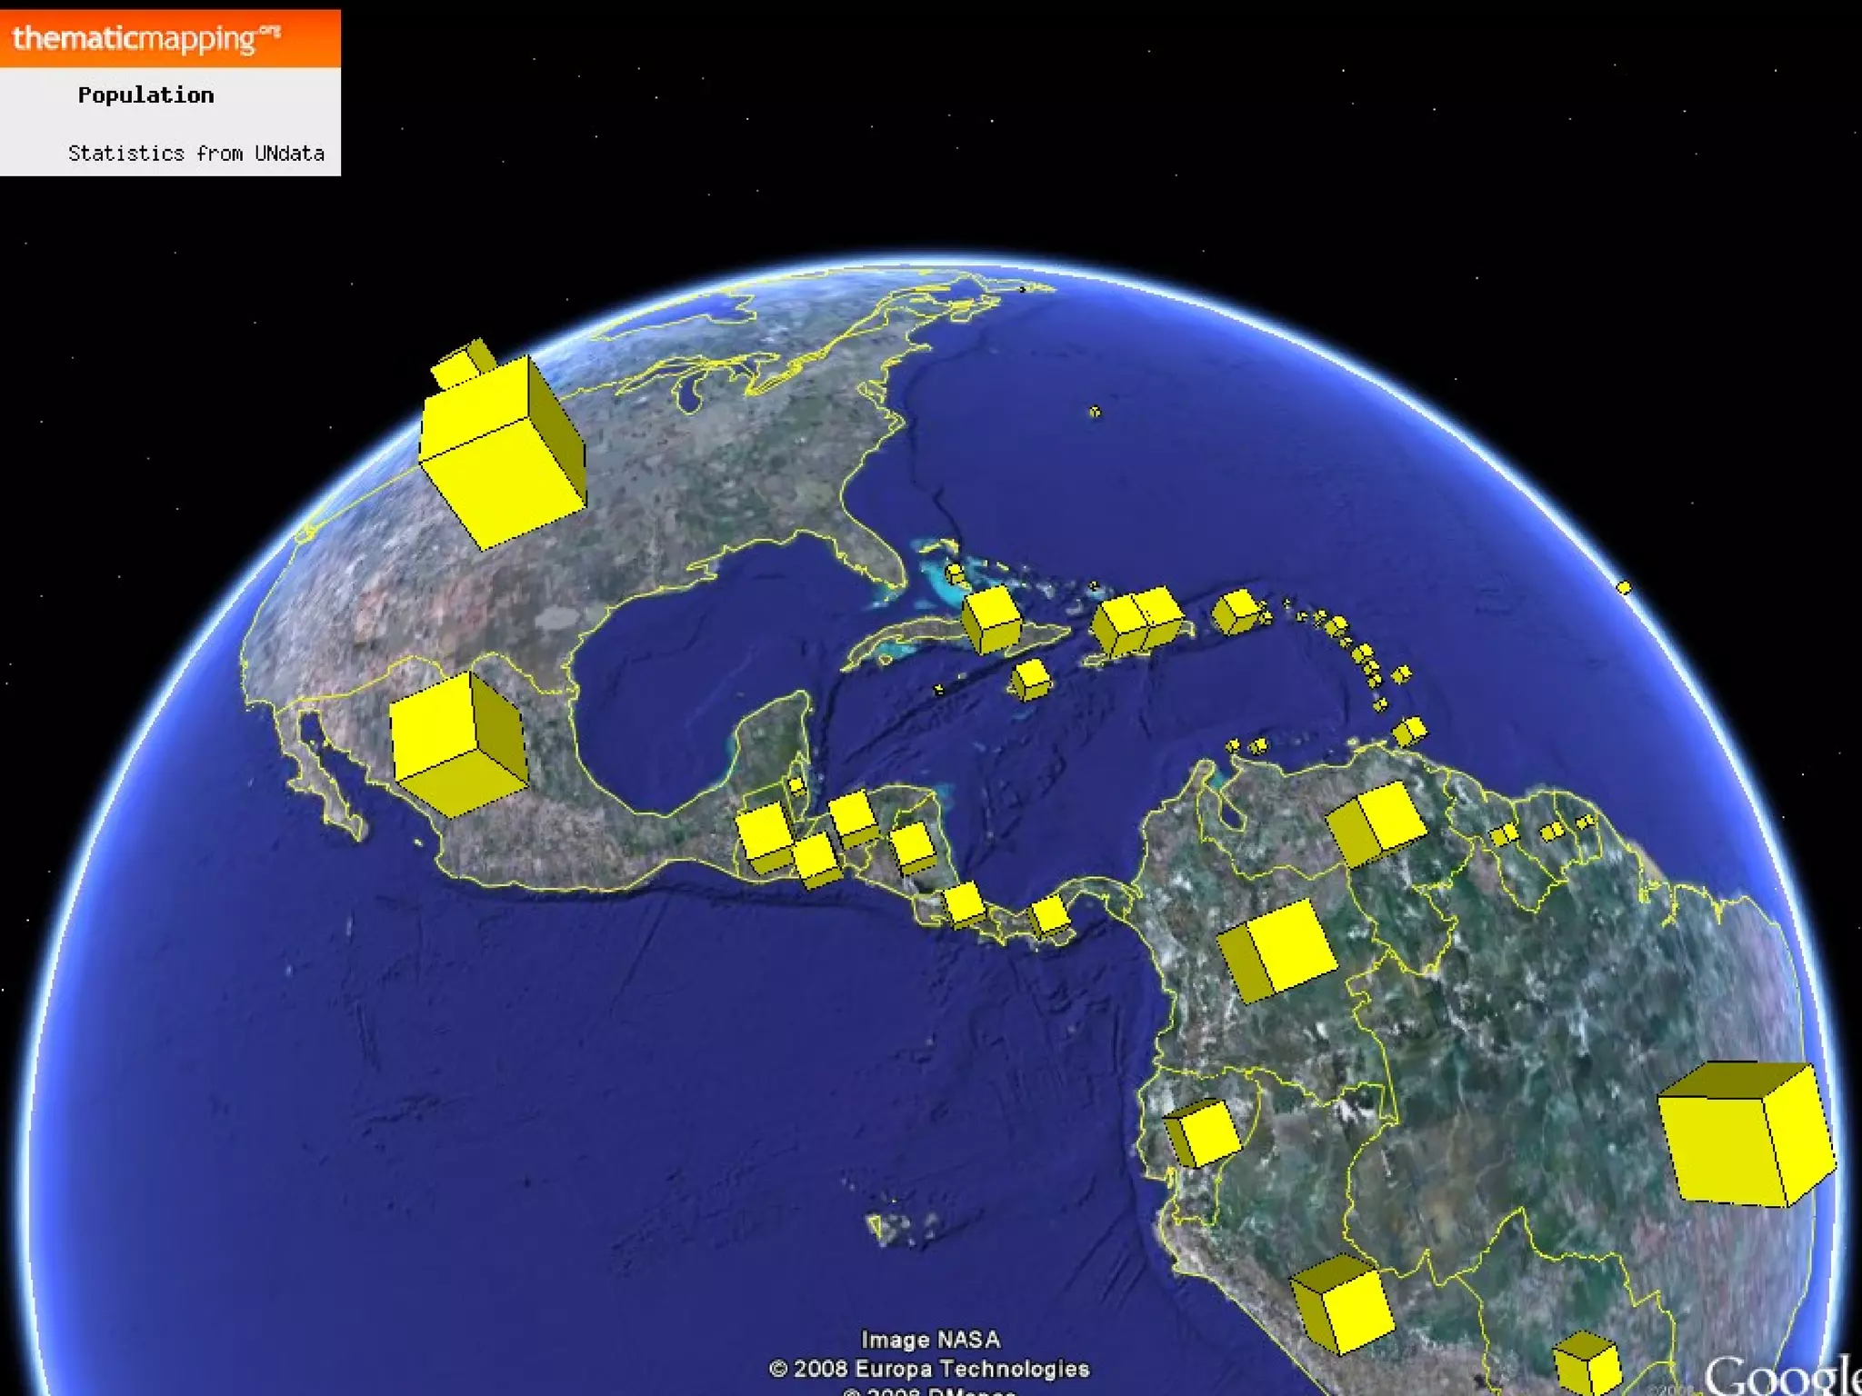This screenshot has height=1396, width=1862.
Task: Select the Guatemala population cube
Action: coord(764,838)
